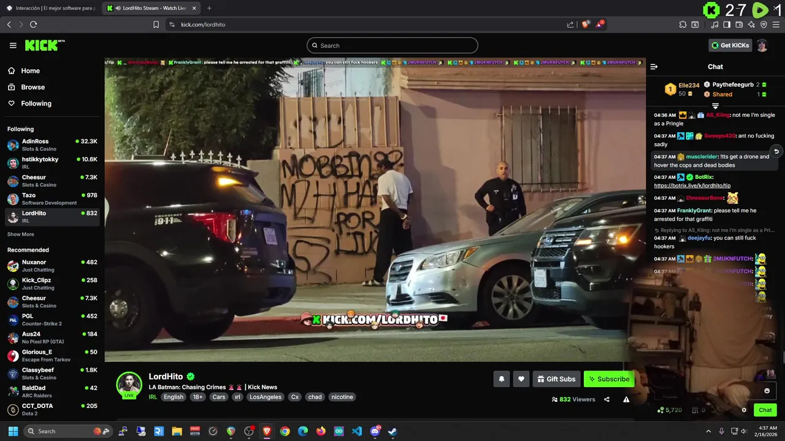Viewport: 785px width, 441px height.
Task: Open the 5,720 channel points balance
Action: coord(669,410)
